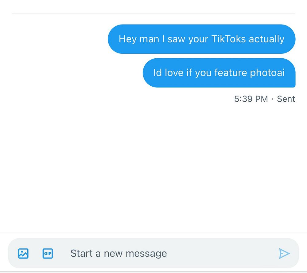The height and width of the screenshot is (273, 307).
Task: Click the word 'Hey' in first bubble
Action: click(127, 39)
